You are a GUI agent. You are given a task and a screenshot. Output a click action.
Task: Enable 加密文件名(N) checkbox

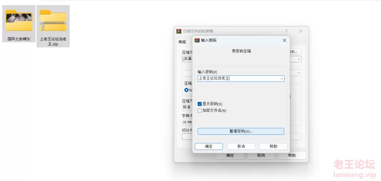[200, 111]
